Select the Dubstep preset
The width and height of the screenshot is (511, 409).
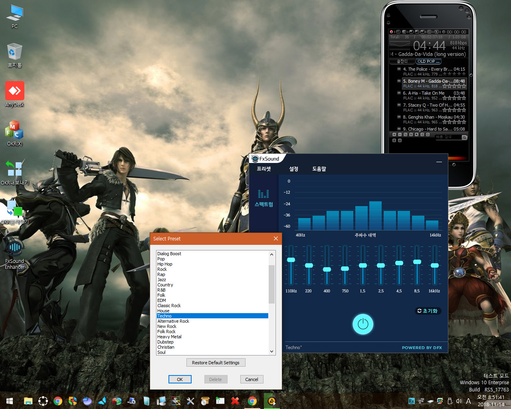point(212,342)
